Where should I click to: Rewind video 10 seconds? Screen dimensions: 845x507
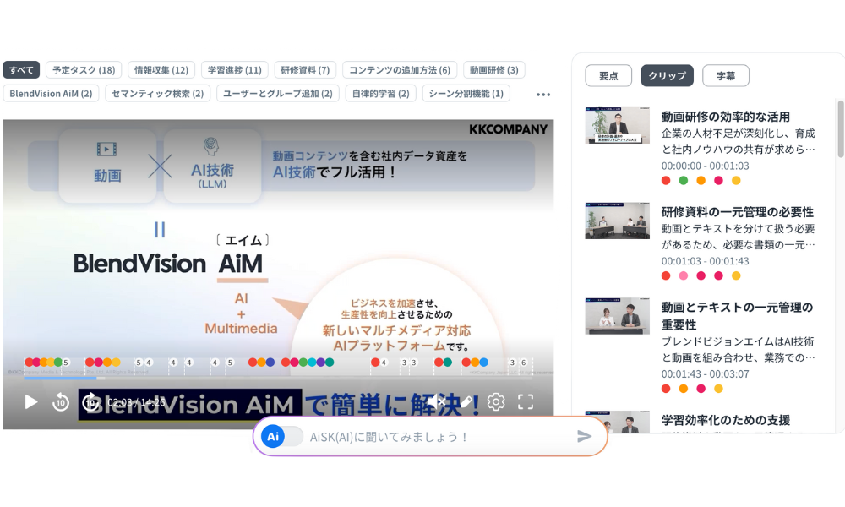click(60, 402)
